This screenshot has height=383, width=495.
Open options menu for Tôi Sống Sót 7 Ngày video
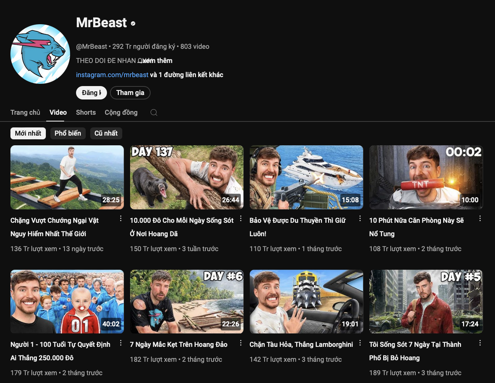480,343
